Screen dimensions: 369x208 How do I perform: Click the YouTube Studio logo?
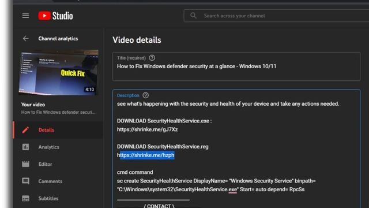(55, 16)
